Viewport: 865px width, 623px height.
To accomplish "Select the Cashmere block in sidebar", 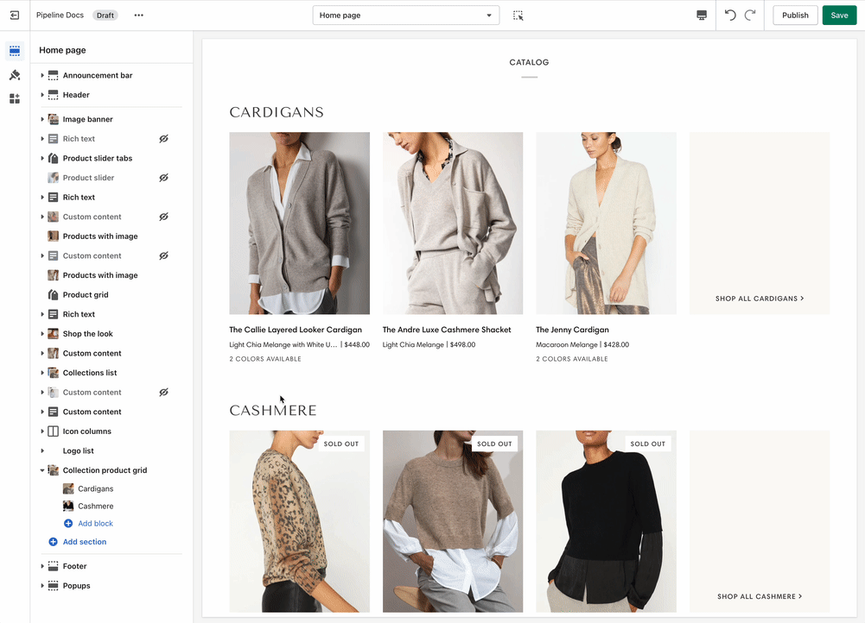I will point(95,507).
